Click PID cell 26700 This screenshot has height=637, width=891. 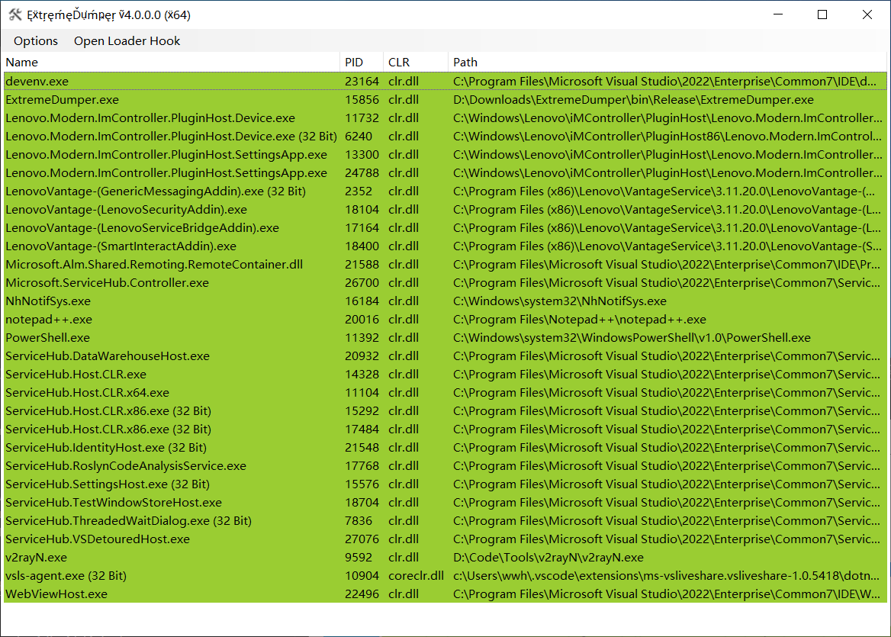pos(362,282)
